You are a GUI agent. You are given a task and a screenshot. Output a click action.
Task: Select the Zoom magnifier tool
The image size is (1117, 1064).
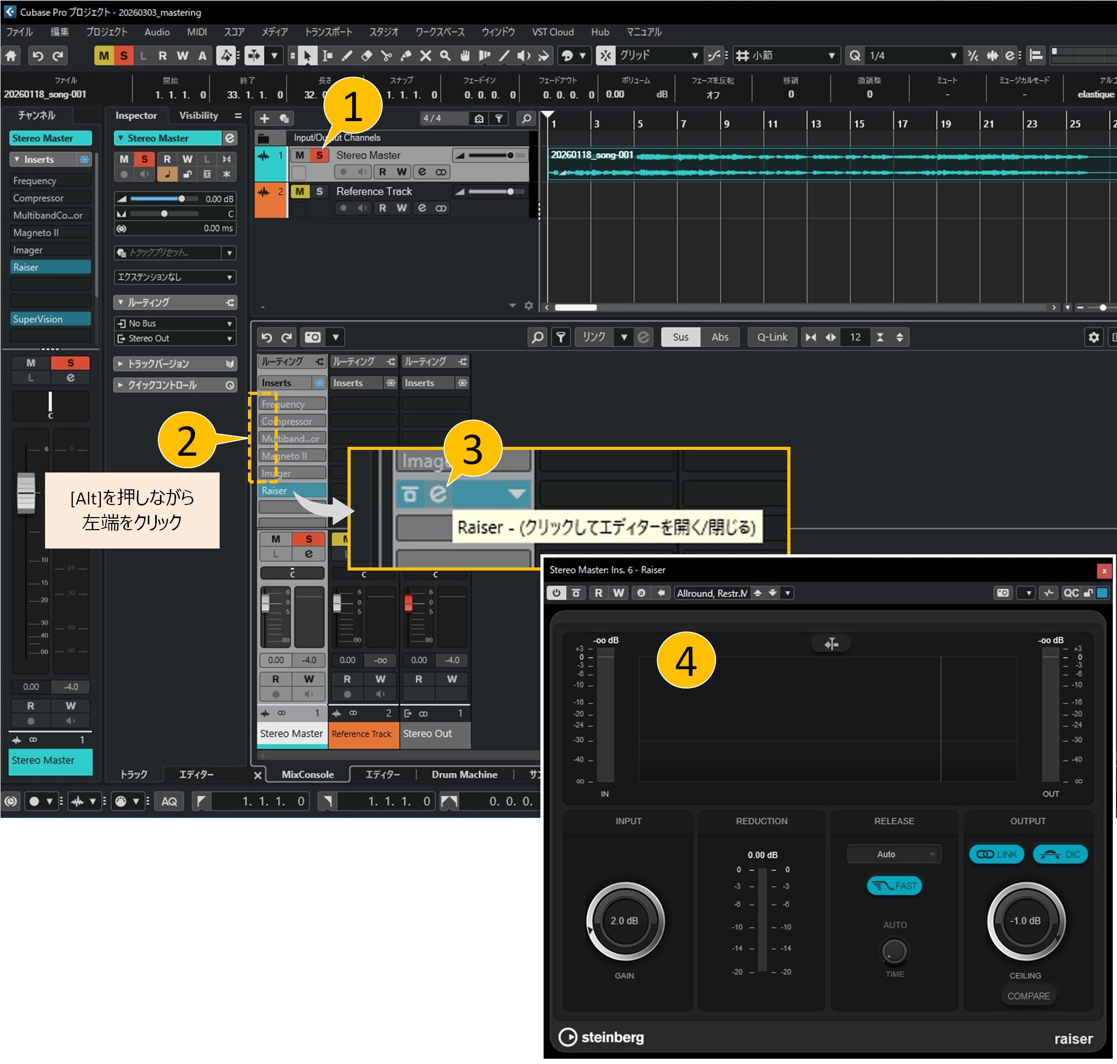coord(445,56)
